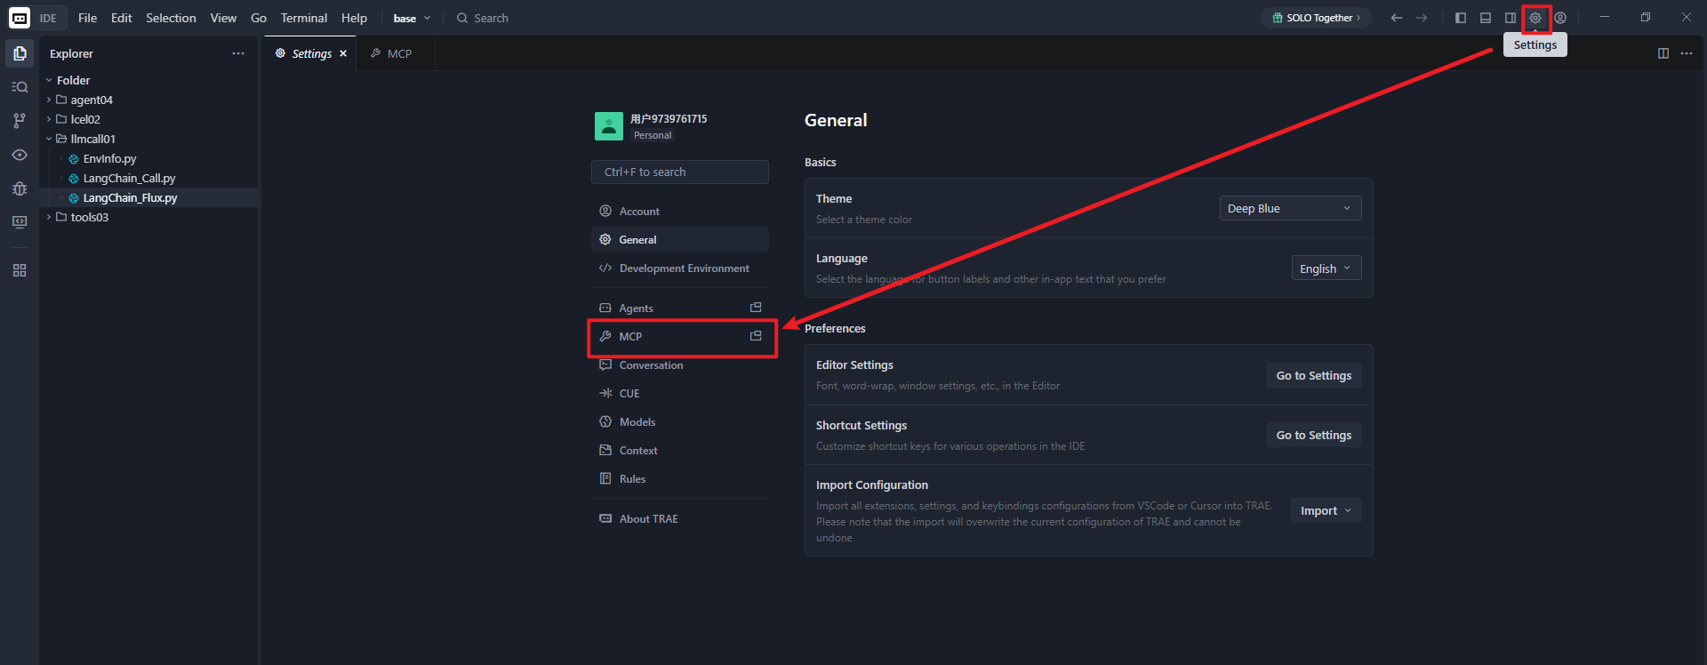This screenshot has width=1707, height=665.
Task: Click Go to Settings for Editor Settings
Action: click(x=1313, y=375)
